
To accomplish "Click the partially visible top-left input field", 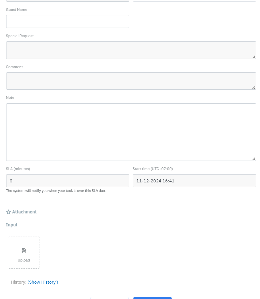I will click(68, 1).
